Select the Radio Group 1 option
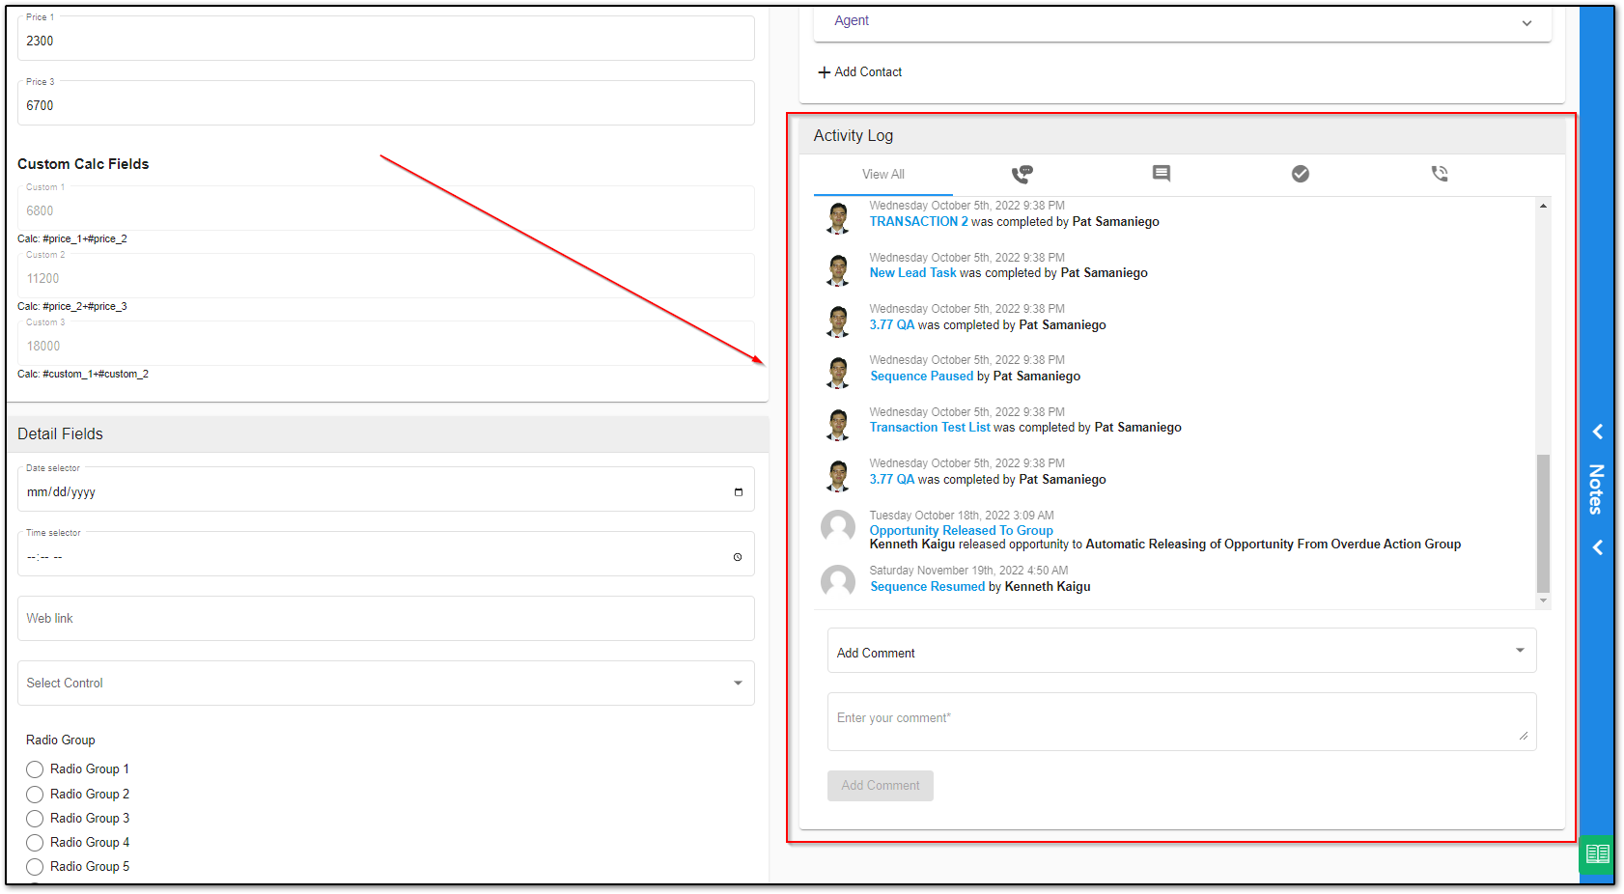Image resolution: width=1624 pixels, height=894 pixels. pyautogui.click(x=35, y=769)
